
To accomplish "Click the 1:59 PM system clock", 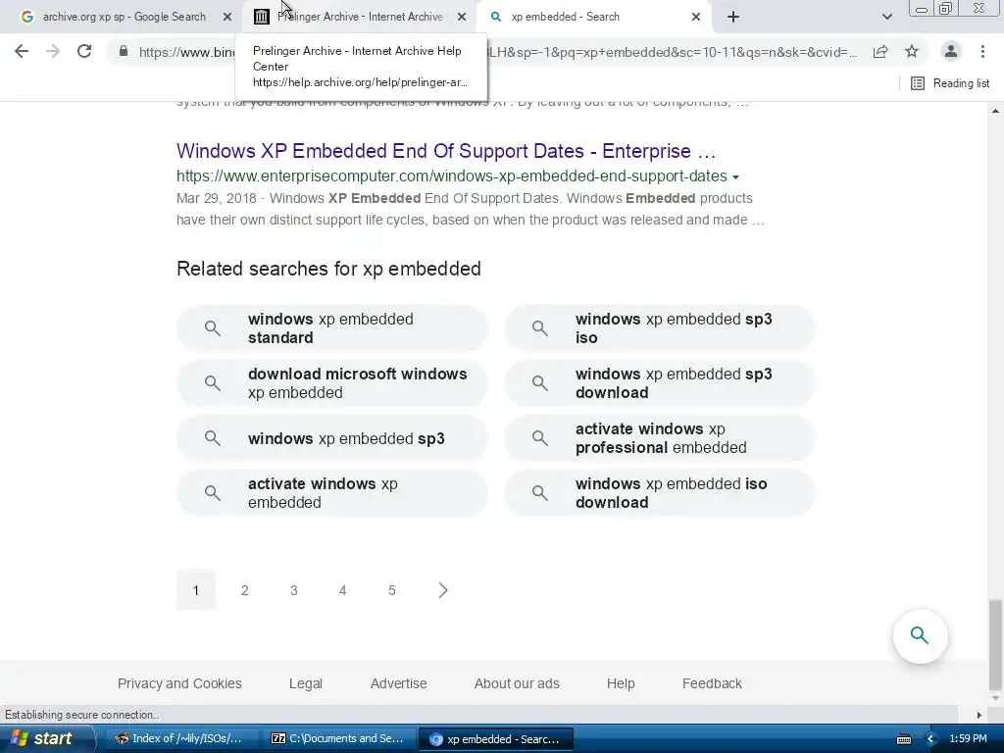I will 968,738.
